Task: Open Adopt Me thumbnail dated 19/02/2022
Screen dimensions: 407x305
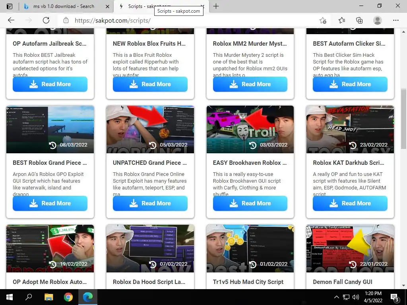Action: click(50, 249)
